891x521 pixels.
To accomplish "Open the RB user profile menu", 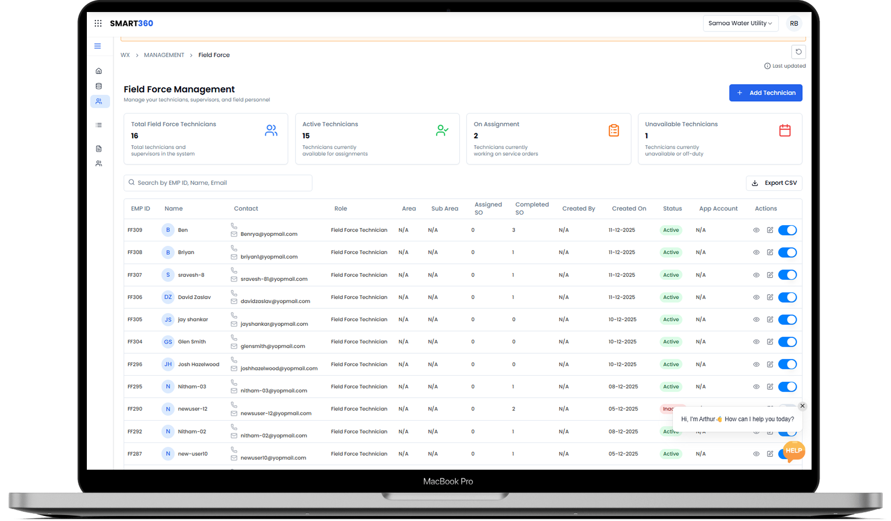I will coord(794,23).
